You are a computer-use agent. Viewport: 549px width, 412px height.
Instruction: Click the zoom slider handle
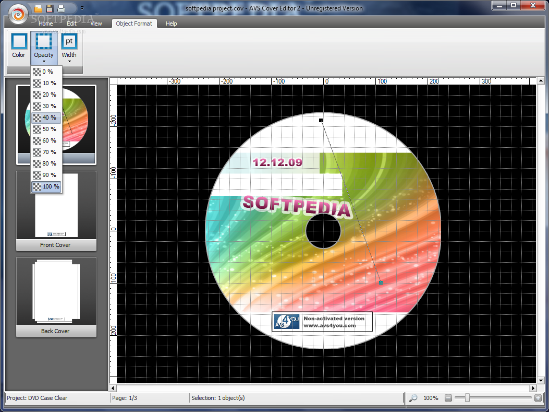click(467, 397)
